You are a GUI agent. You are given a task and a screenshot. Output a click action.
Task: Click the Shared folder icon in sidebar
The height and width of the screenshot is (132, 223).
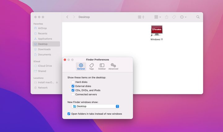[x=35, y=71]
